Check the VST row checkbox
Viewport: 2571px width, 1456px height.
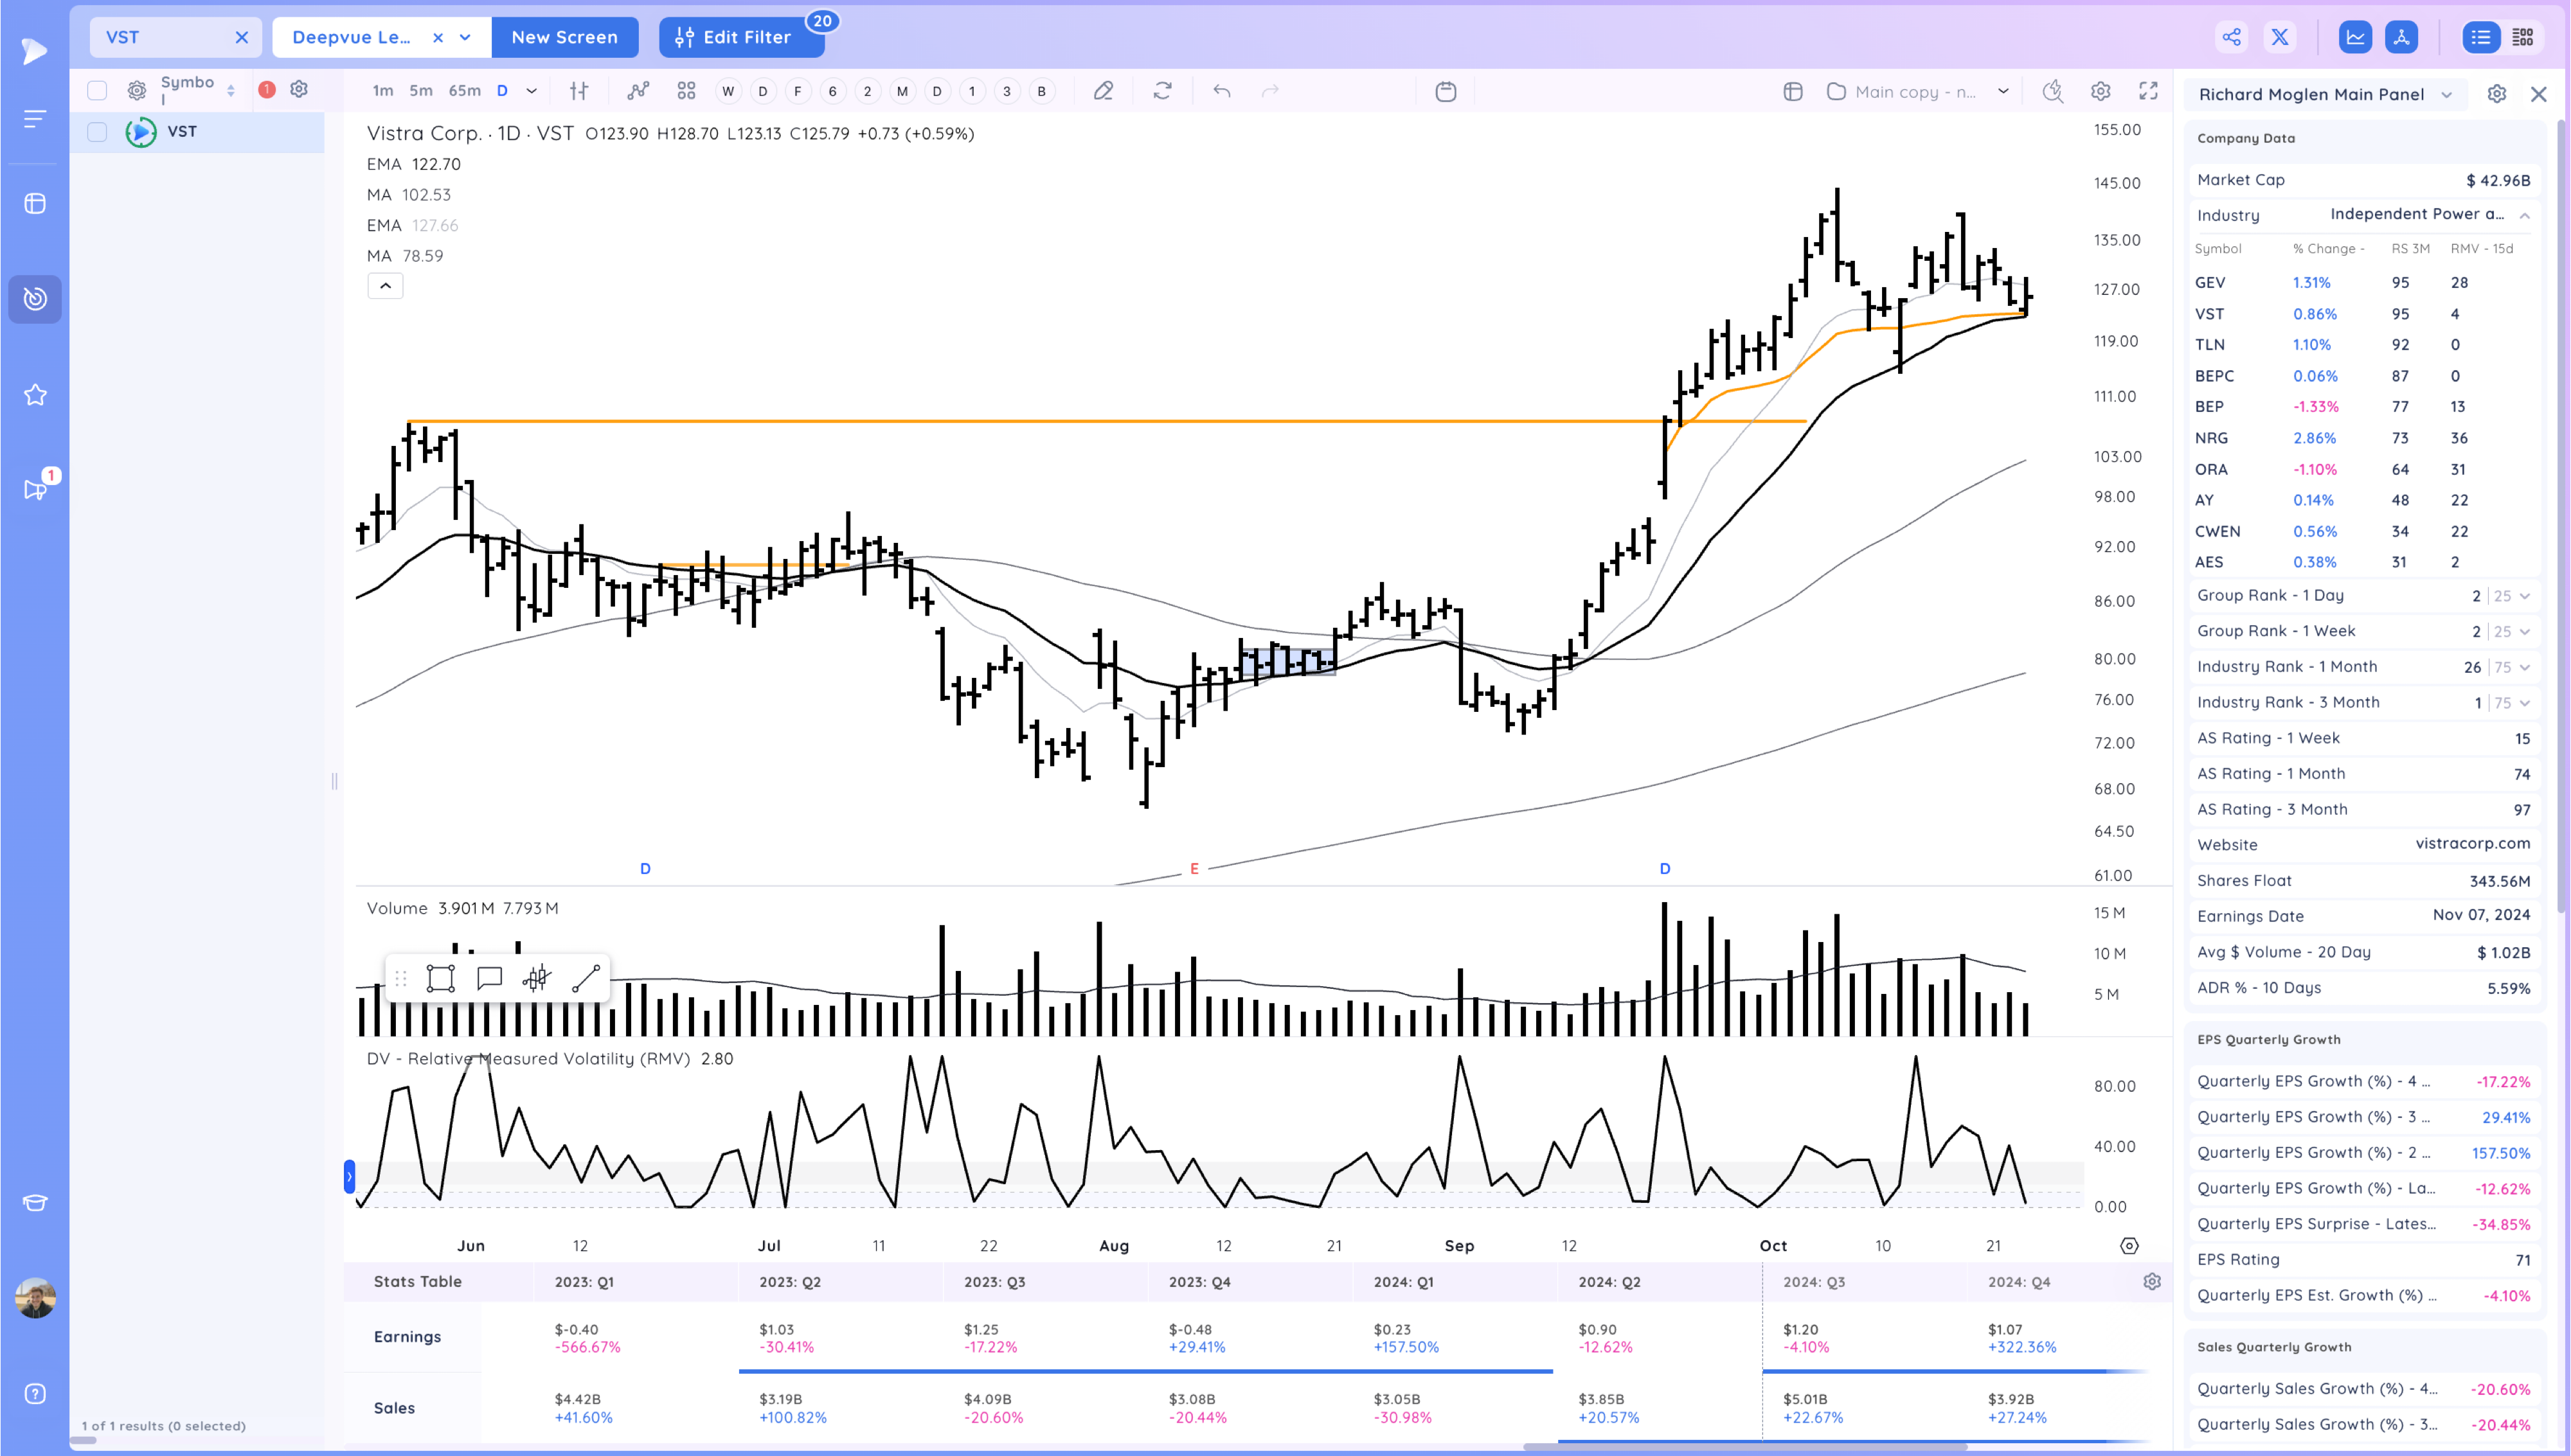(x=97, y=131)
